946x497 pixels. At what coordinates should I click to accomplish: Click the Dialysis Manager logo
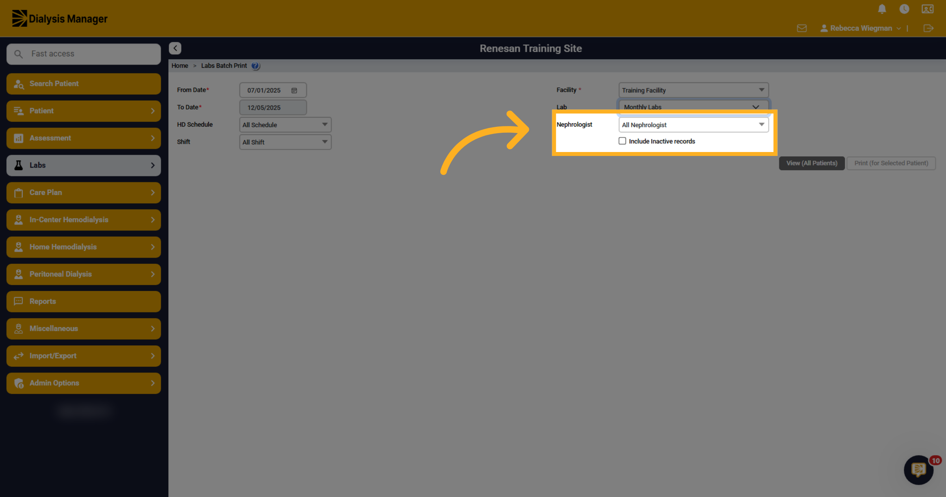pos(60,19)
